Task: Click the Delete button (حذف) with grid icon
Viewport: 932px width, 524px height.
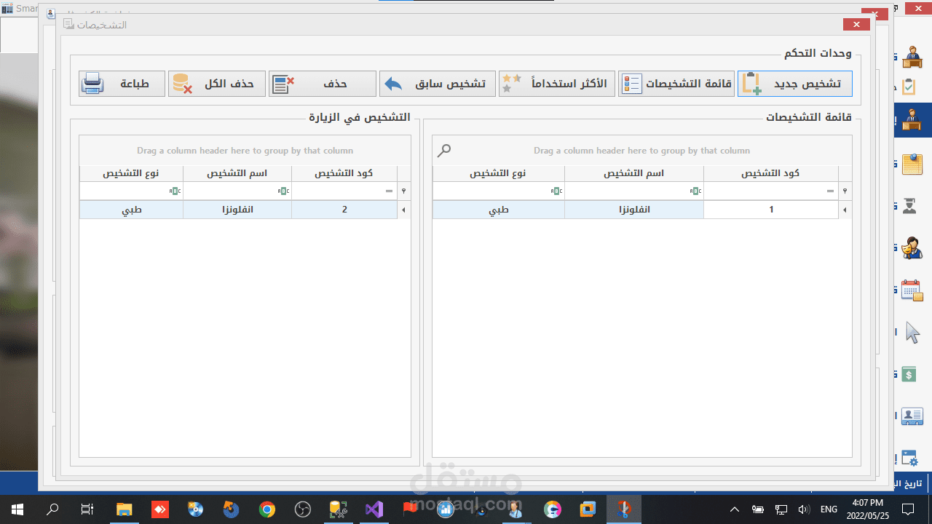Action: point(323,84)
